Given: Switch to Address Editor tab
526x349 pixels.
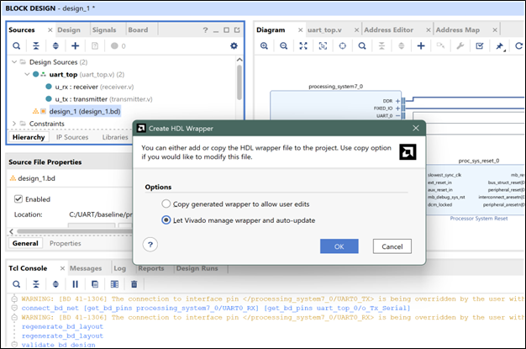Looking at the screenshot, I should (x=388, y=30).
